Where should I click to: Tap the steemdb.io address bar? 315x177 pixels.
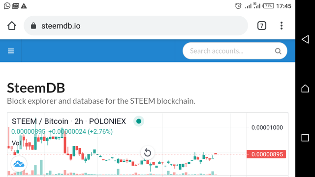click(136, 26)
